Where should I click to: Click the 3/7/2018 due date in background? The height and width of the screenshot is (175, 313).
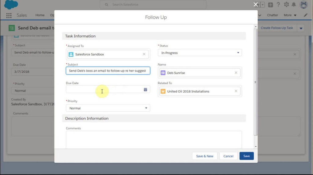coord(22,72)
